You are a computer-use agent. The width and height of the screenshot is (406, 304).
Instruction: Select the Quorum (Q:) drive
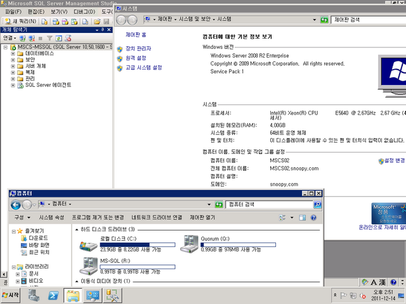[228, 244]
